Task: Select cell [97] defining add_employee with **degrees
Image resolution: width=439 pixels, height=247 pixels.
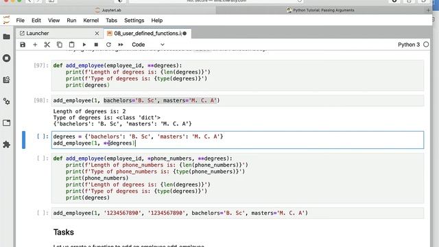Action: point(237,75)
